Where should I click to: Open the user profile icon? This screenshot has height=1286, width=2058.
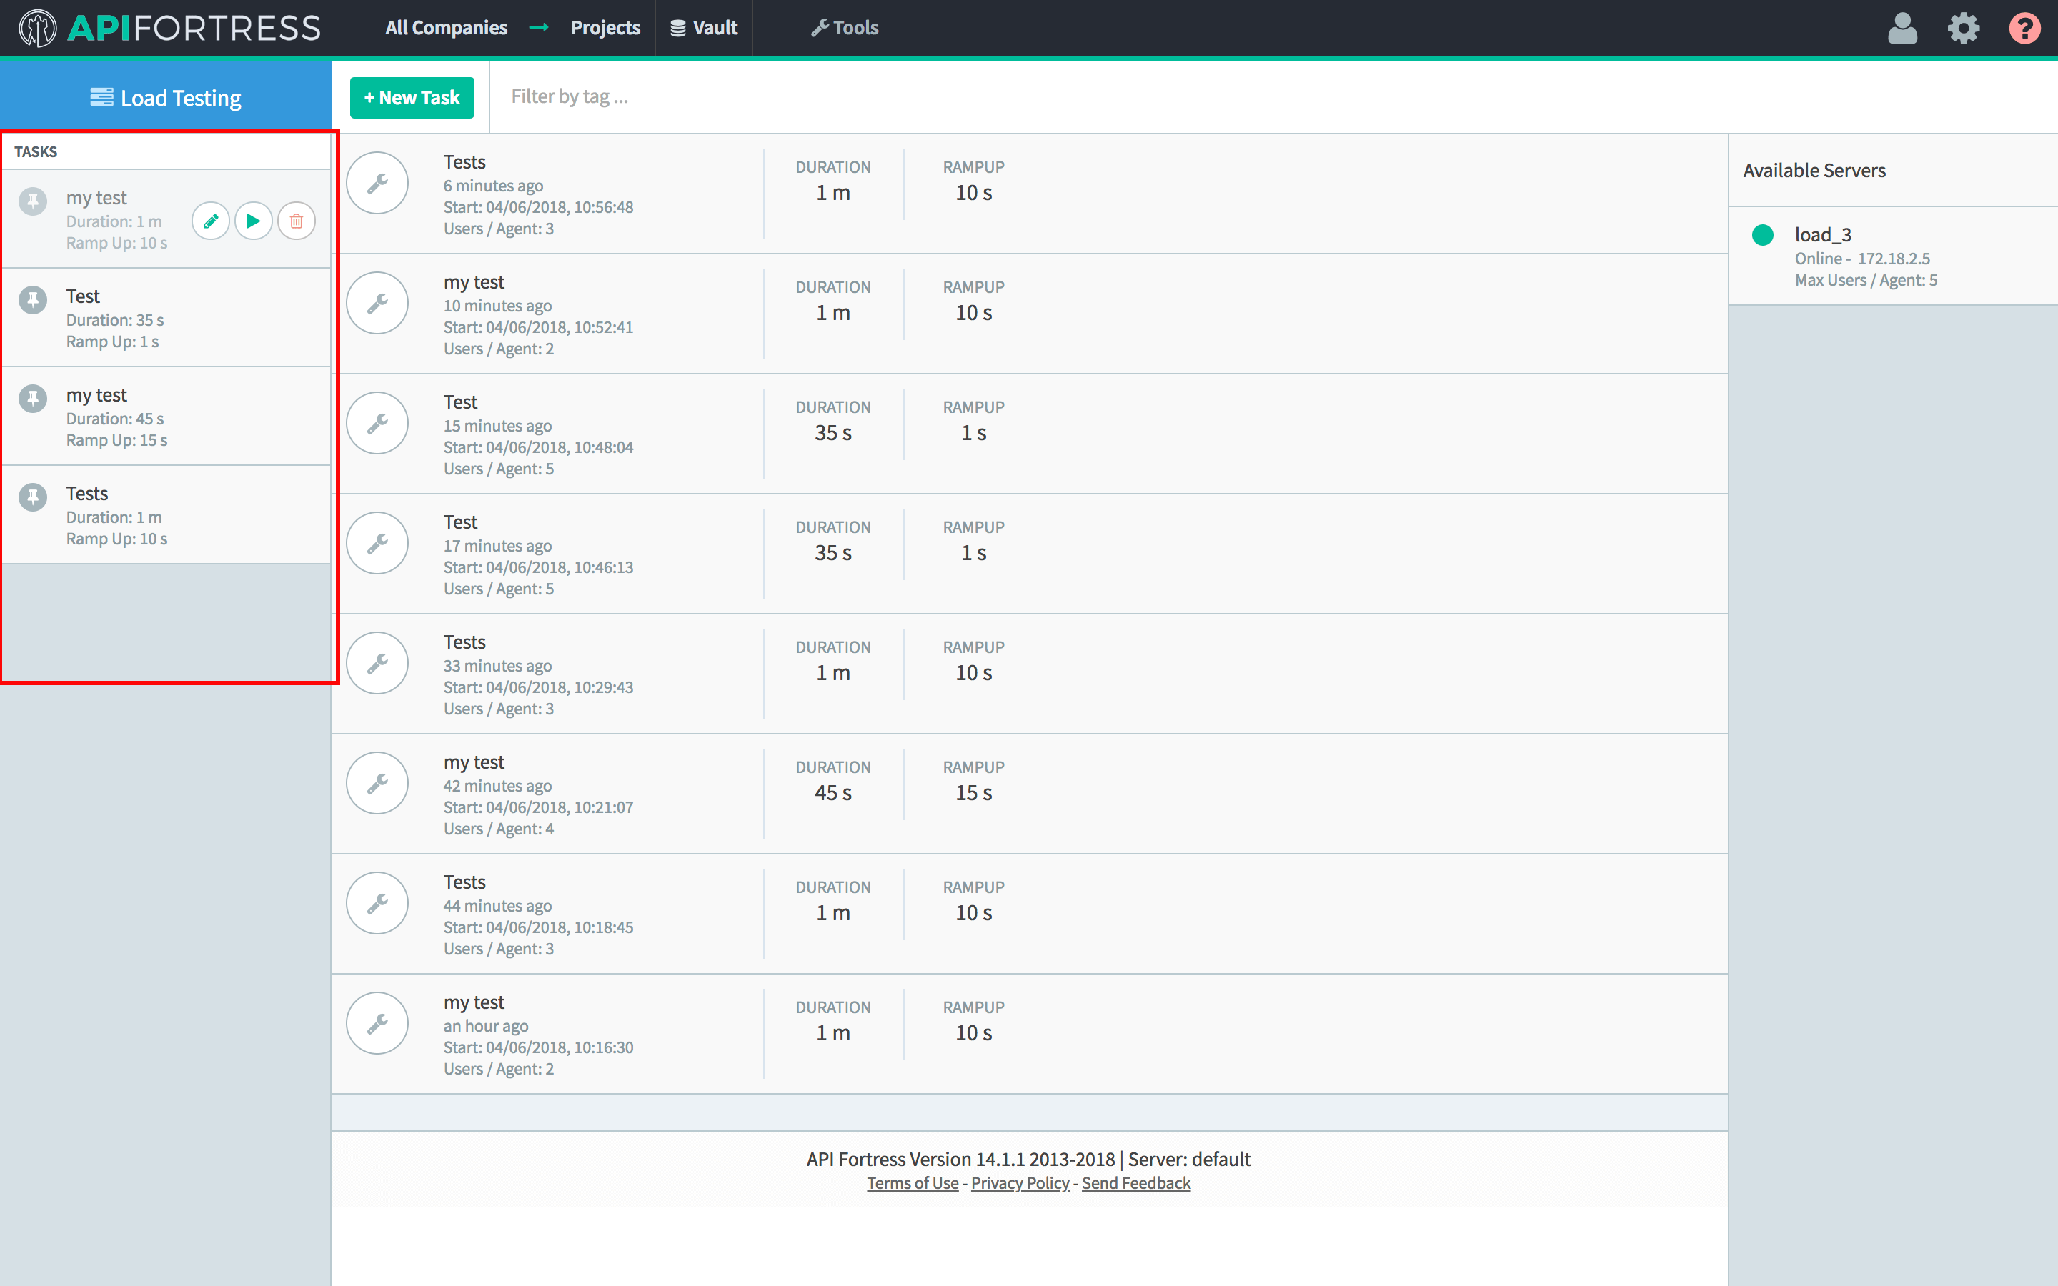[x=1902, y=28]
